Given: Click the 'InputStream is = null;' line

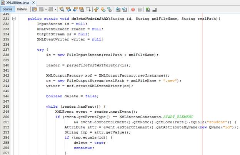Looking at the screenshot, I should pyautogui.click(x=62, y=24).
